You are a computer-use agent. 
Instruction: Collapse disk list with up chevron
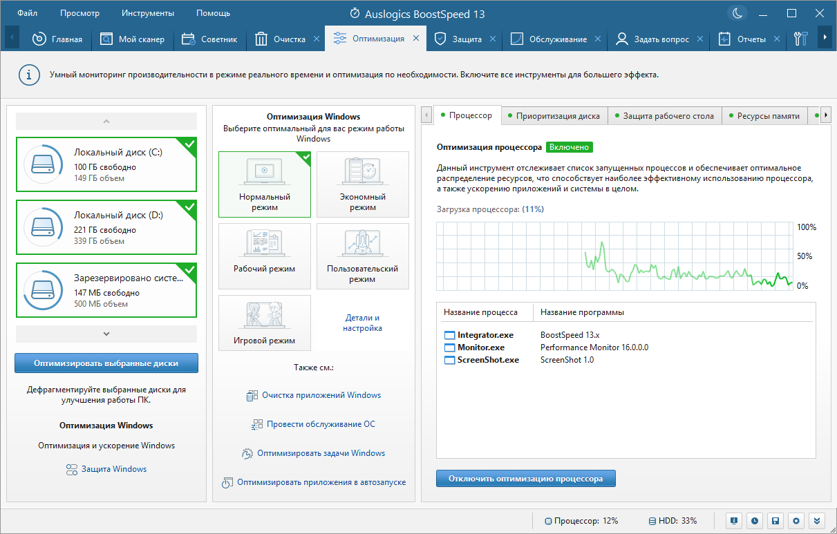pos(106,122)
